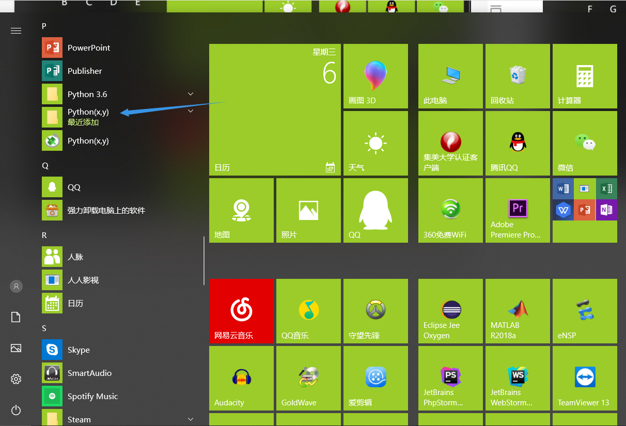
Task: Launch JetBrains PhpStorm tile
Action: pos(450,378)
